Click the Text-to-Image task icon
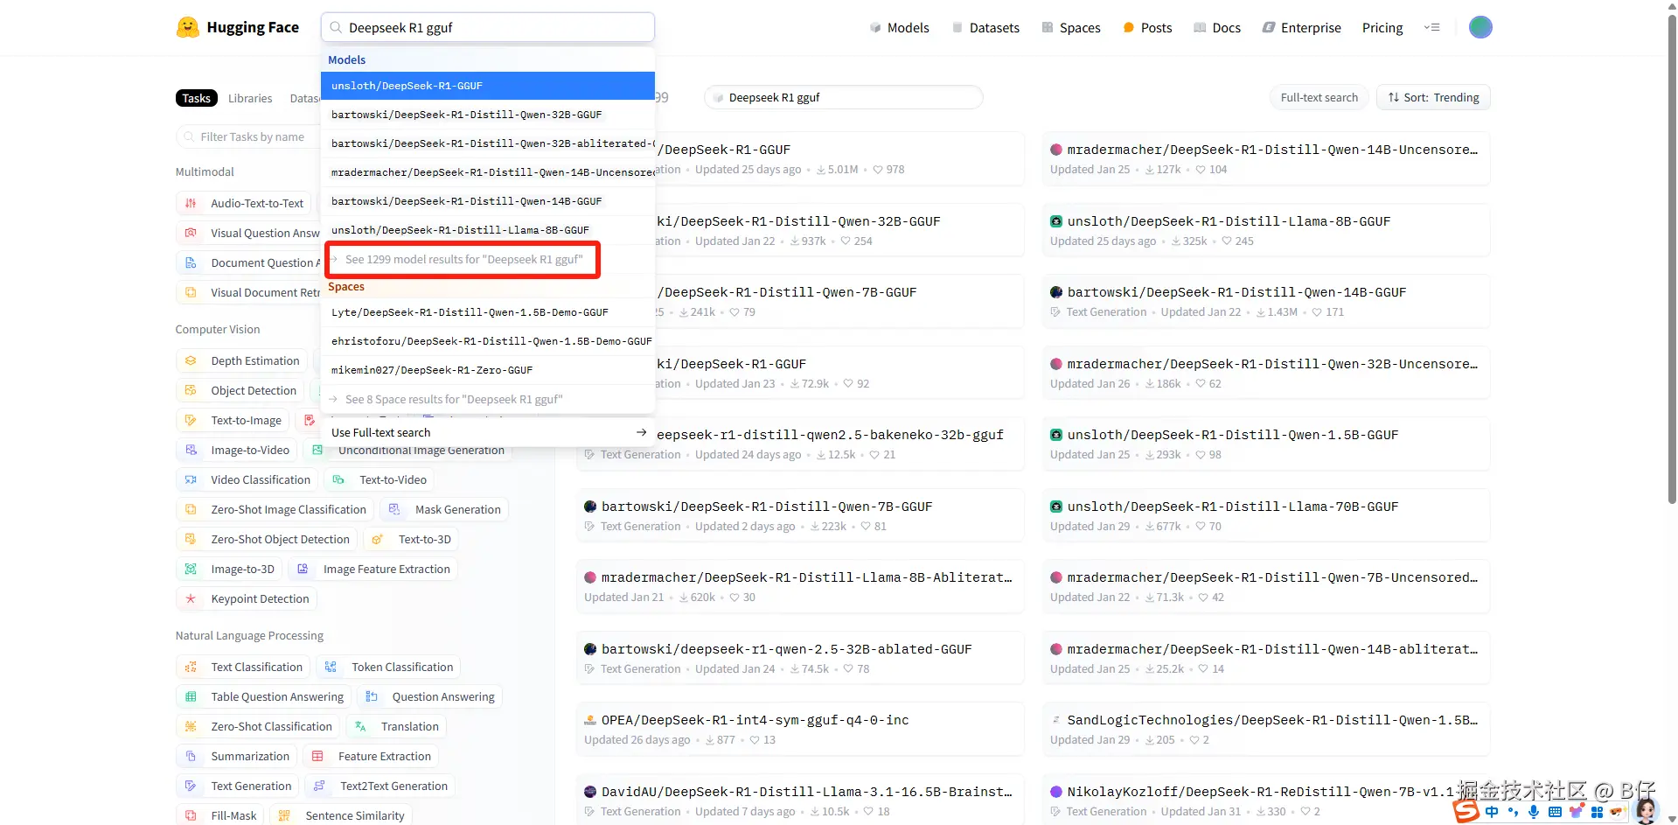The height and width of the screenshot is (825, 1678). coord(191,420)
